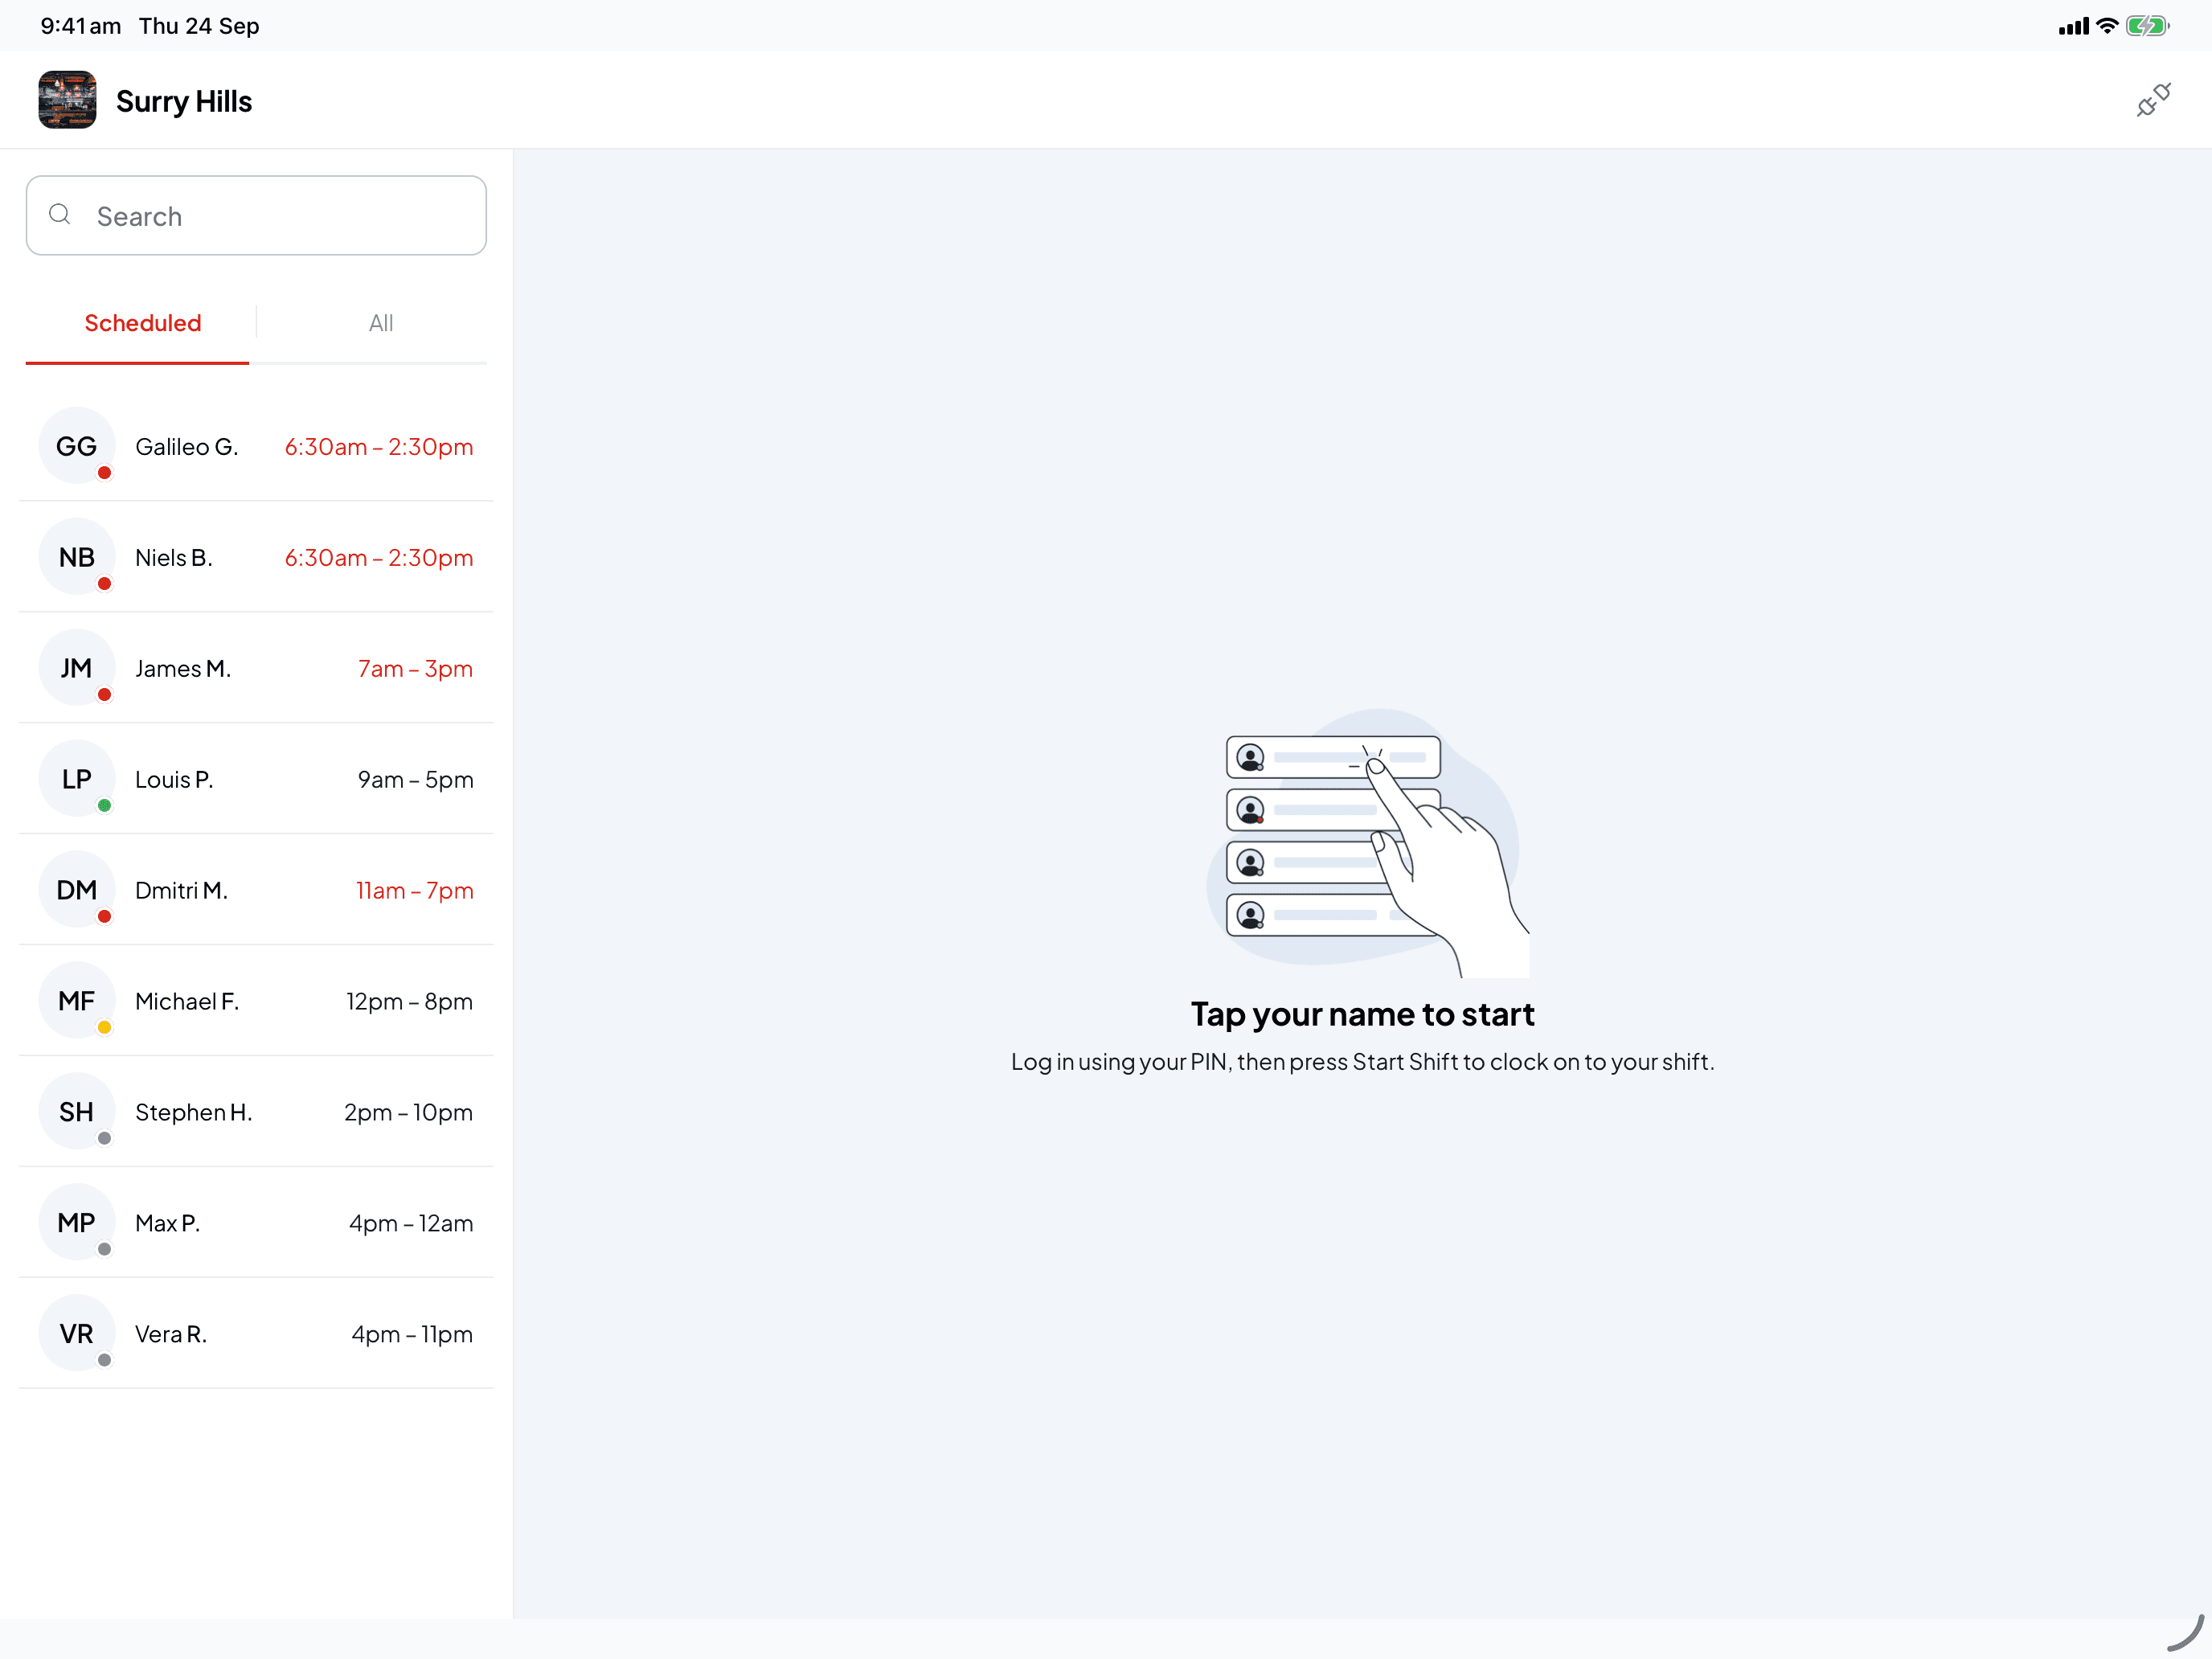Tap the Wi-Fi status icon
Image resolution: width=2212 pixels, height=1659 pixels.
[x=2107, y=26]
